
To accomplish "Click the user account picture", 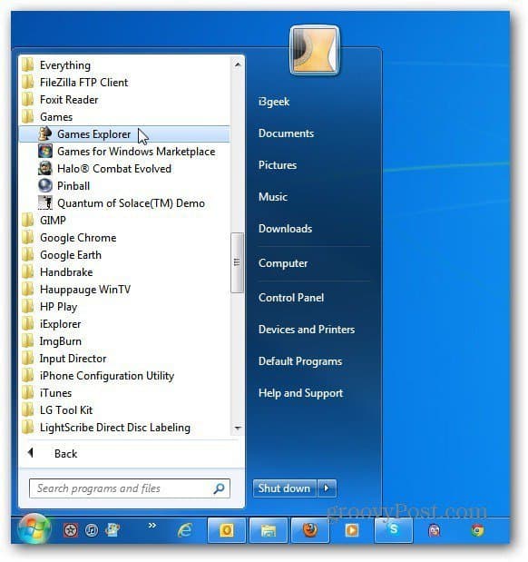I will coord(314,50).
